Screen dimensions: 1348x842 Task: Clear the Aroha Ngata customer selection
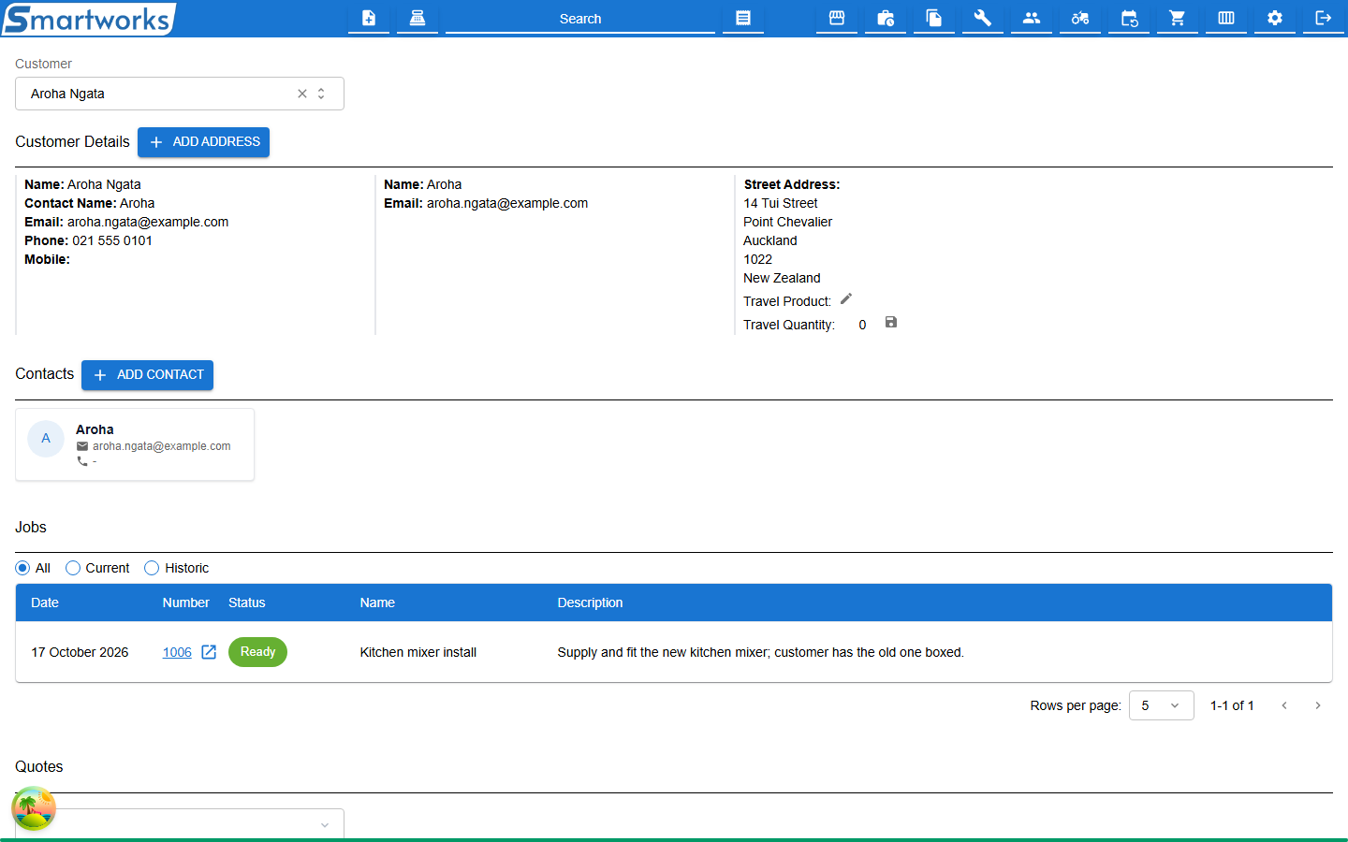tap(302, 94)
